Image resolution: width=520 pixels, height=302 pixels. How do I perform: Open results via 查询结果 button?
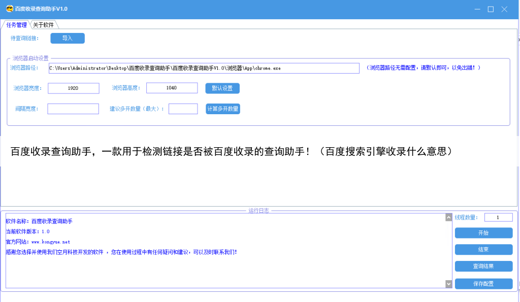coord(483,266)
